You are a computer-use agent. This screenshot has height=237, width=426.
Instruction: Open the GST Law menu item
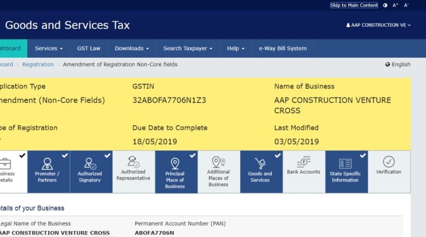point(89,48)
